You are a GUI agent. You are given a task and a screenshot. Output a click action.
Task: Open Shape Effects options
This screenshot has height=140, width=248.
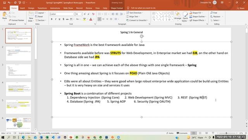coord(198,20)
